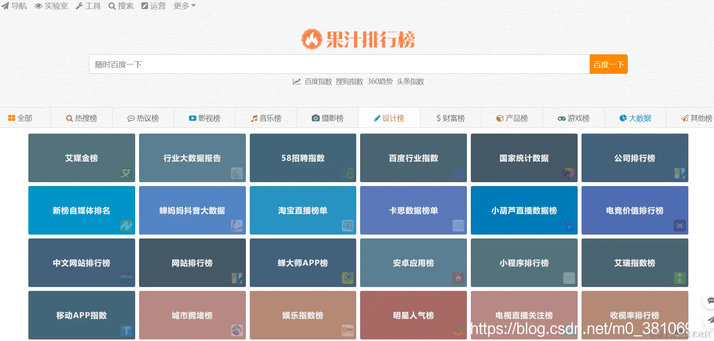Screen dimensions: 714x341
Task: Open the 头条指数 link
Action: (x=410, y=82)
